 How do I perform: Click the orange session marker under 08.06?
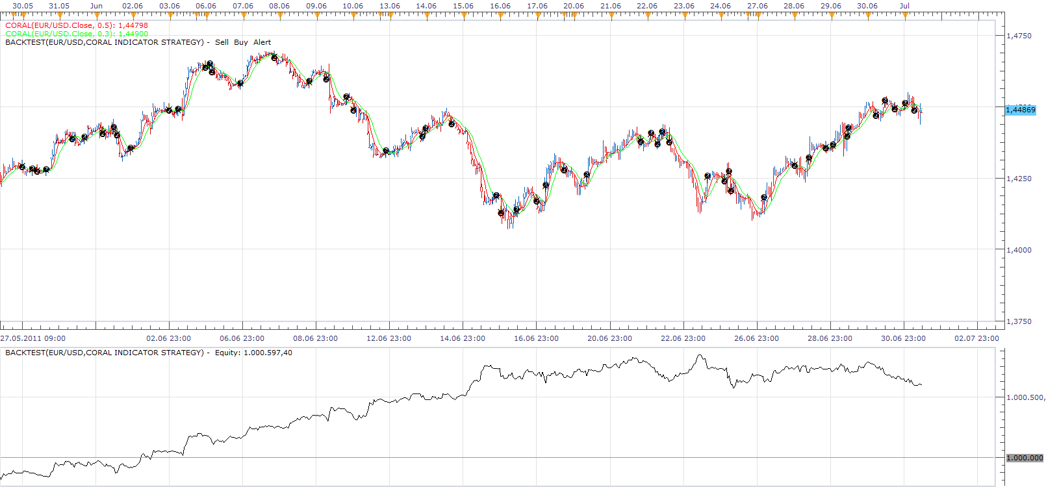pos(279,15)
